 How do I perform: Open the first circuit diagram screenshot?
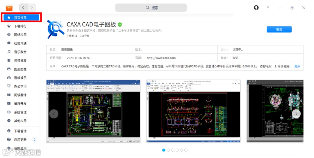click(93, 111)
